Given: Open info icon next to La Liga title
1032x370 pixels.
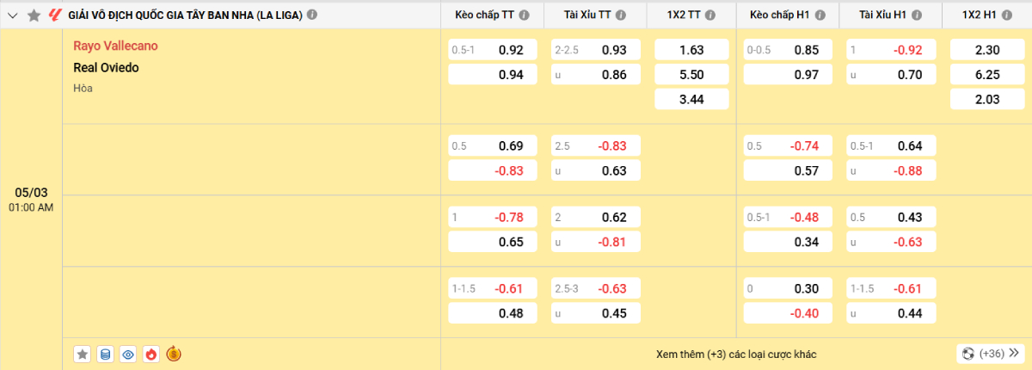Looking at the screenshot, I should (x=311, y=15).
